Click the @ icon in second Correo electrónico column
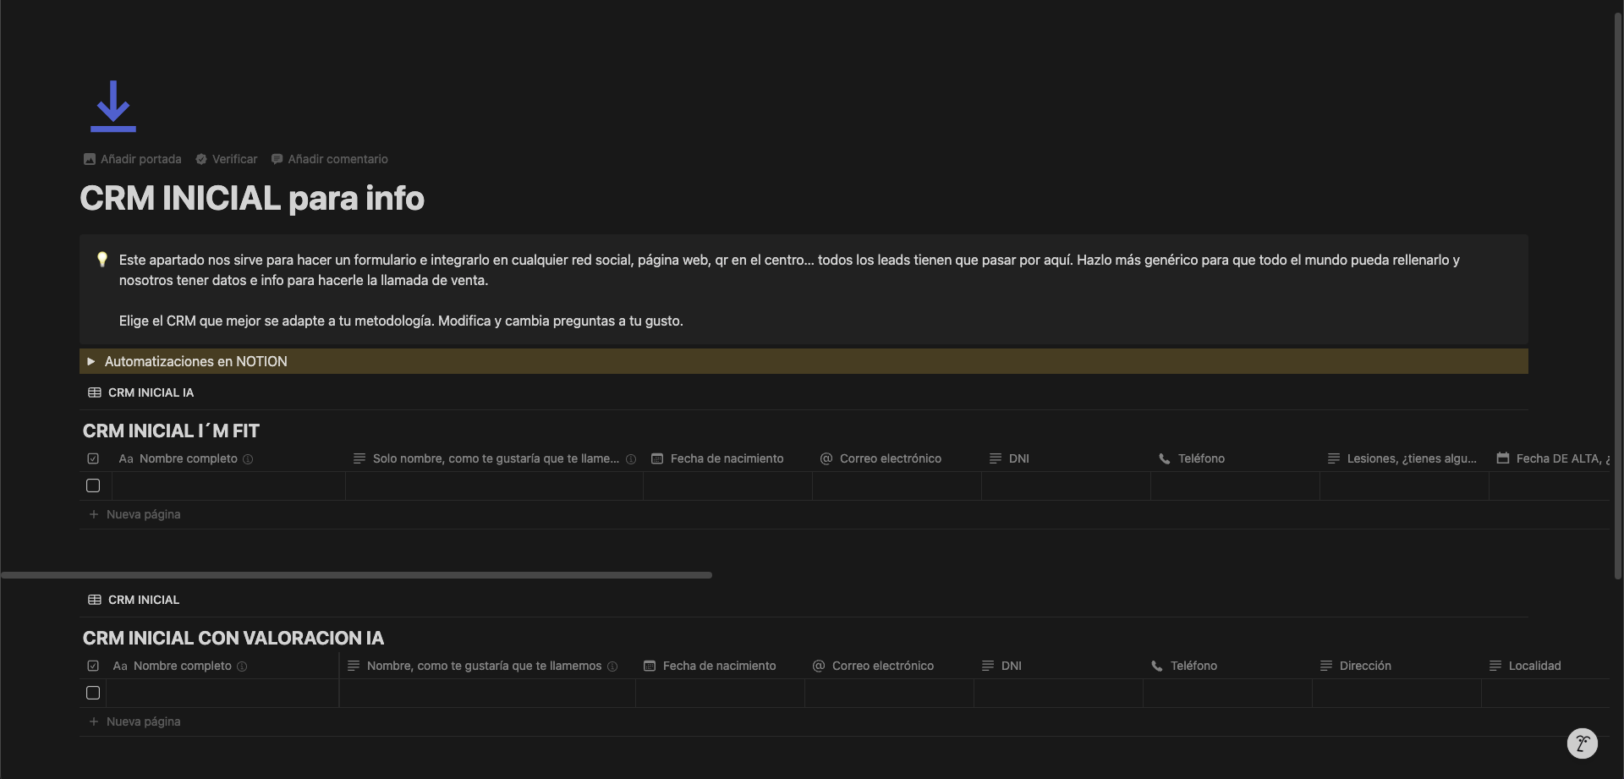 pos(818,666)
